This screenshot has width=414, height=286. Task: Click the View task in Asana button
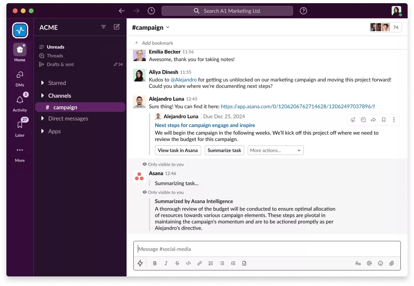point(178,150)
